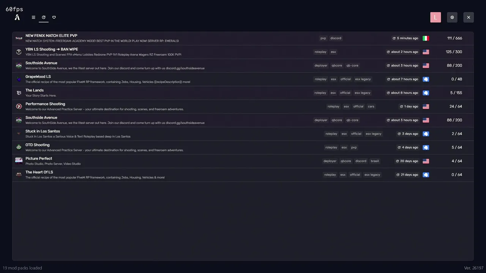486x273 pixels.
Task: Click the Picture Perfect server thumbnail
Action: pyautogui.click(x=19, y=161)
